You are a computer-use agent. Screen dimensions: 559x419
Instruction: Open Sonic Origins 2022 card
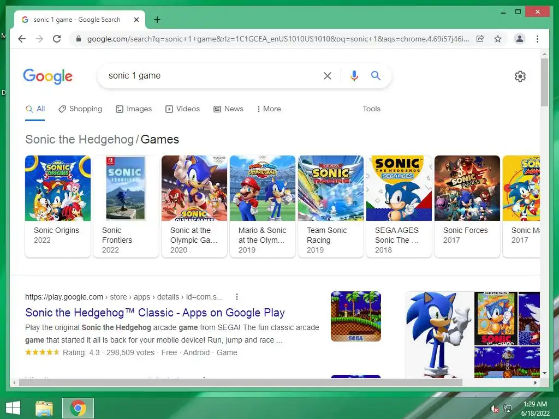point(58,206)
